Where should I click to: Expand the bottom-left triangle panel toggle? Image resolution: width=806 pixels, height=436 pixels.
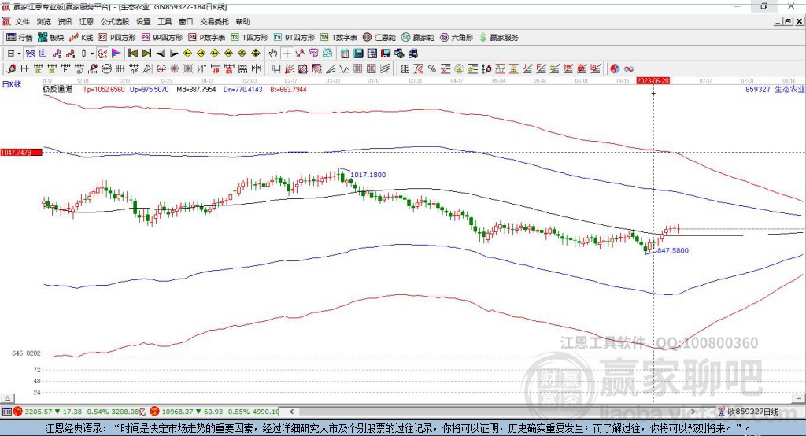pos(7,398)
